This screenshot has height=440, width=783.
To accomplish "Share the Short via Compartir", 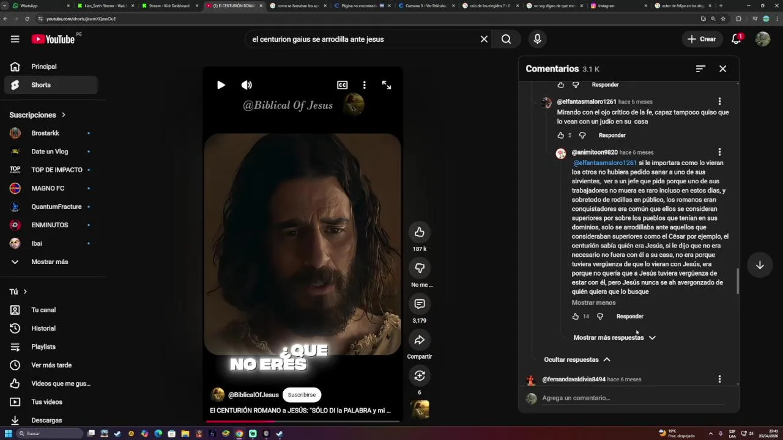I will click(420, 340).
